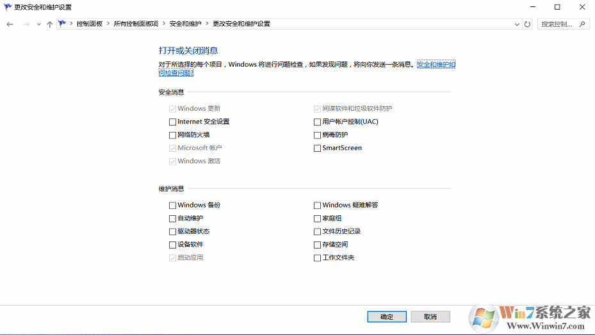Screen dimensions: 595x335
Task: Toggle 病毒防护 checkbox
Action: tap(317, 135)
